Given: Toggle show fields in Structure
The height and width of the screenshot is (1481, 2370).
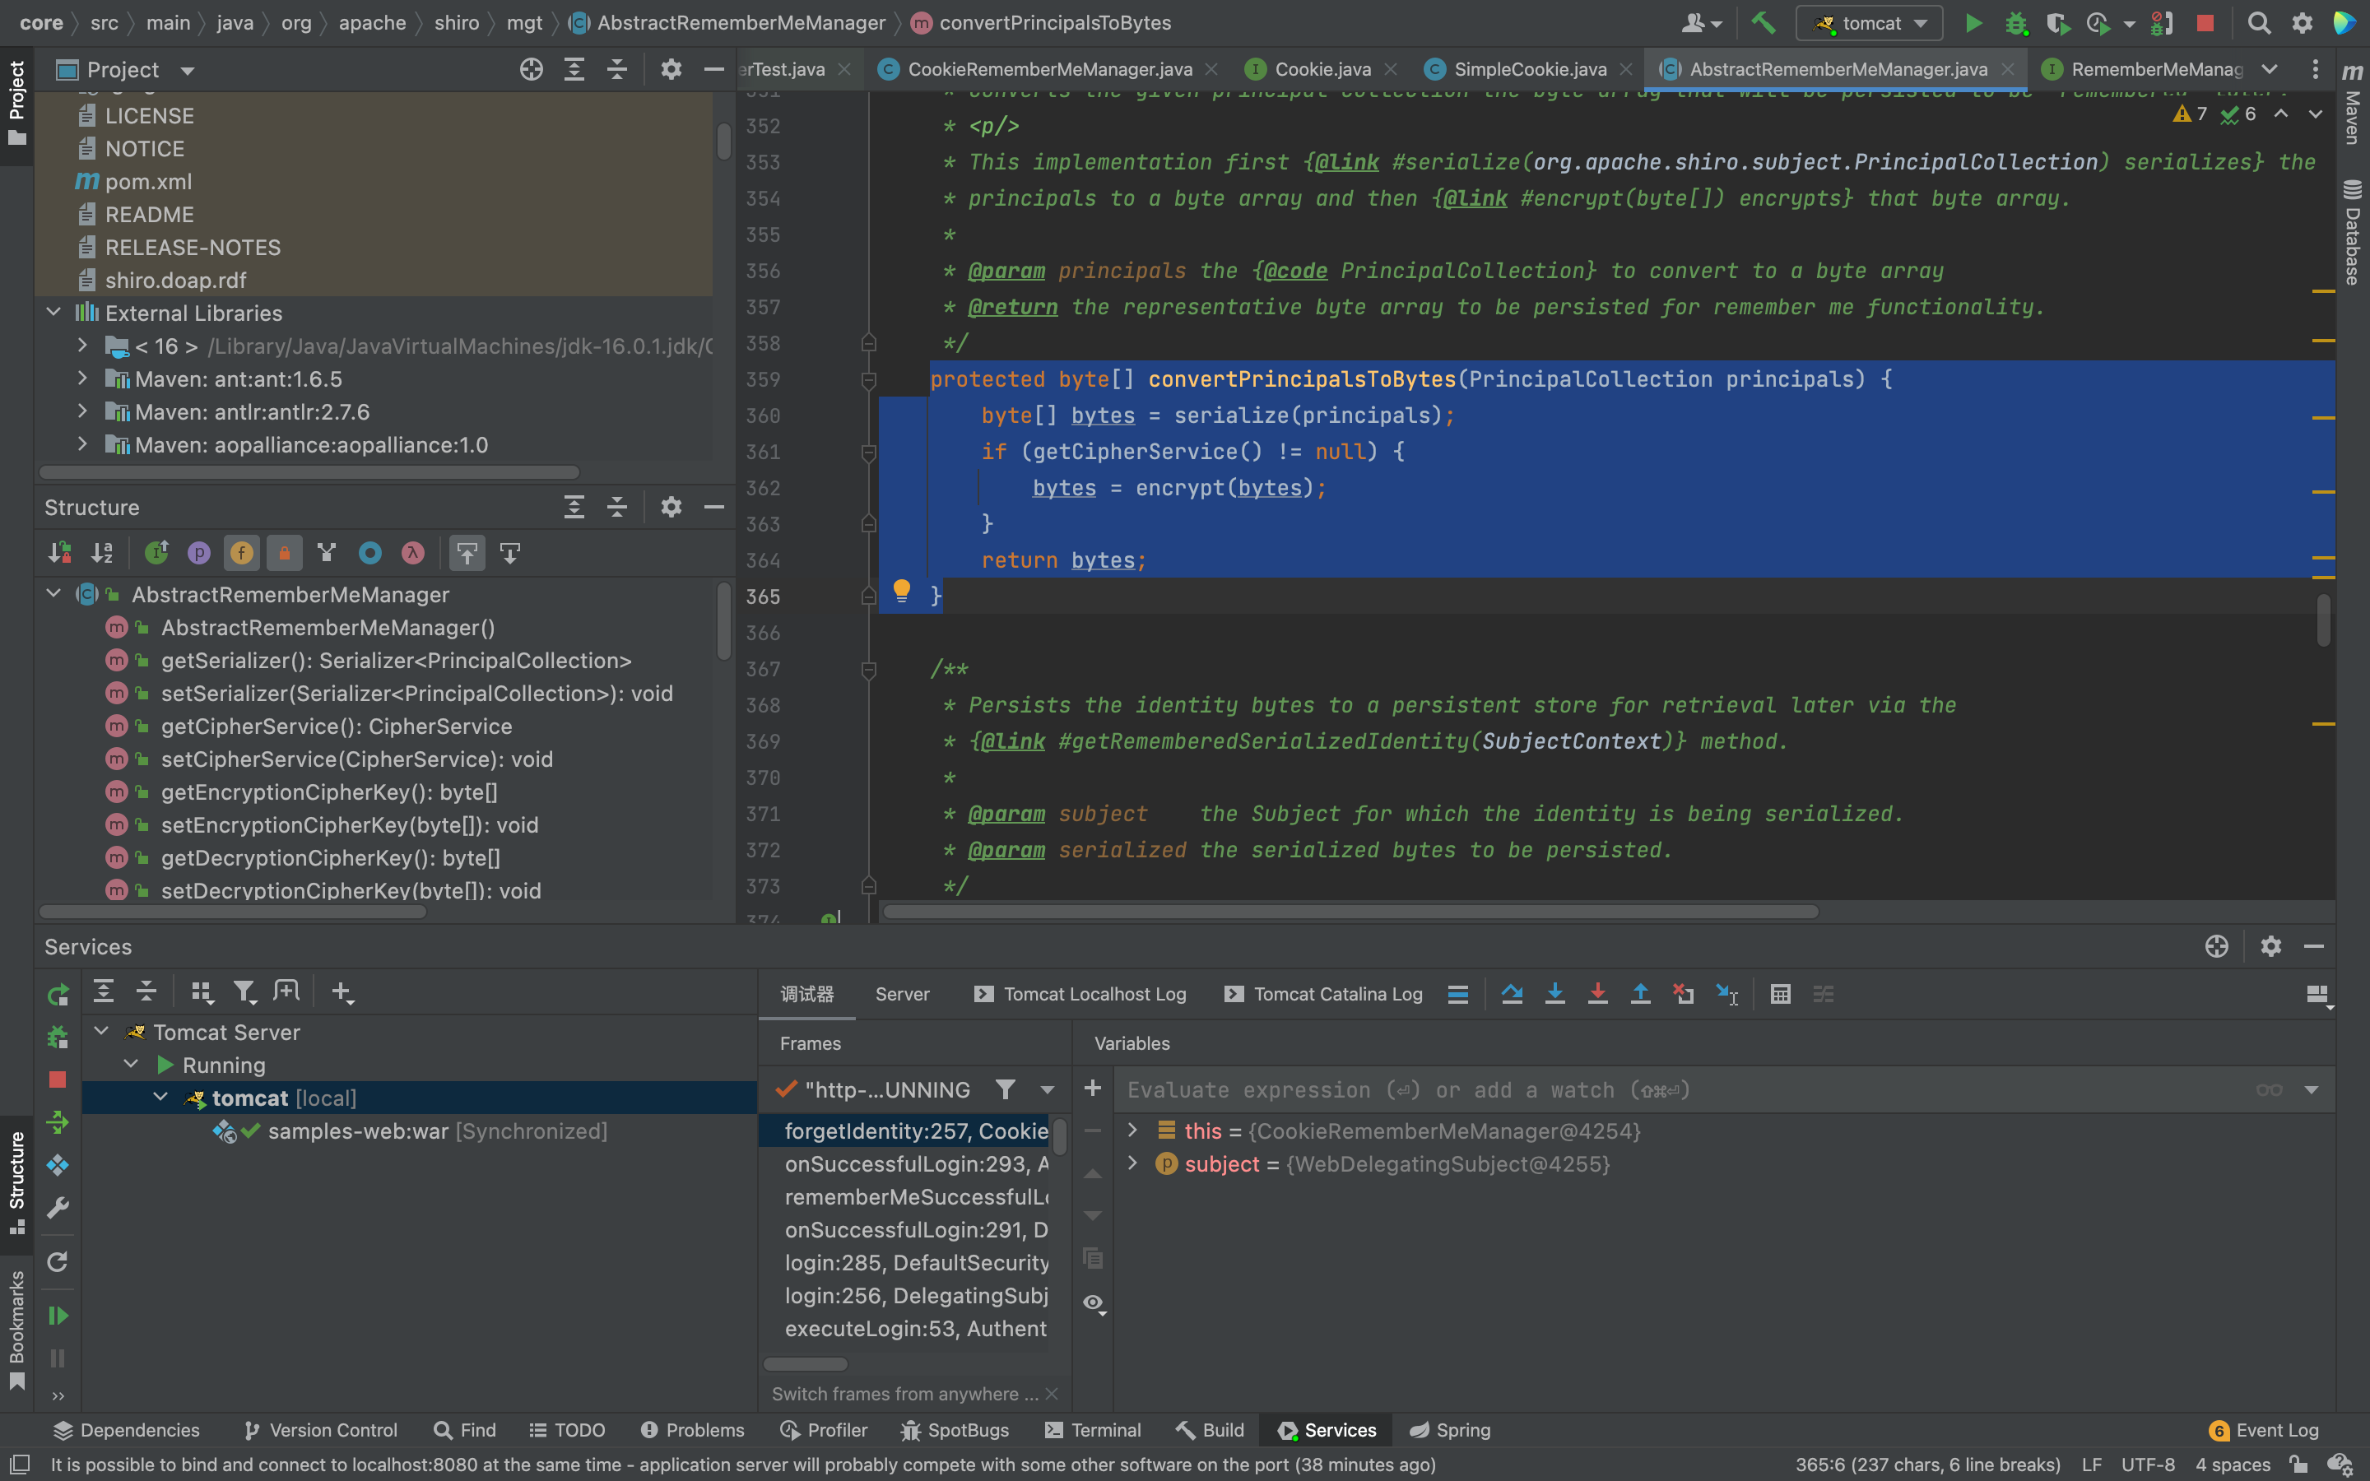Looking at the screenshot, I should [x=242, y=554].
